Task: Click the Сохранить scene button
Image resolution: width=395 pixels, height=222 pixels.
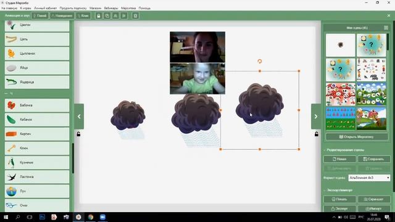Action: 374,159
